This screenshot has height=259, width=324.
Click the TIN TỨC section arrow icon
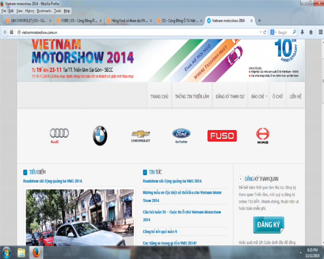145,172
